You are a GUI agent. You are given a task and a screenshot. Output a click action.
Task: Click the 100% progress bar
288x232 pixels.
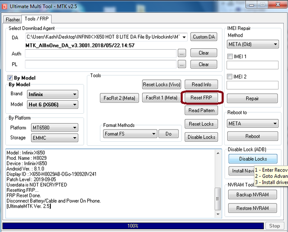coord(133,226)
